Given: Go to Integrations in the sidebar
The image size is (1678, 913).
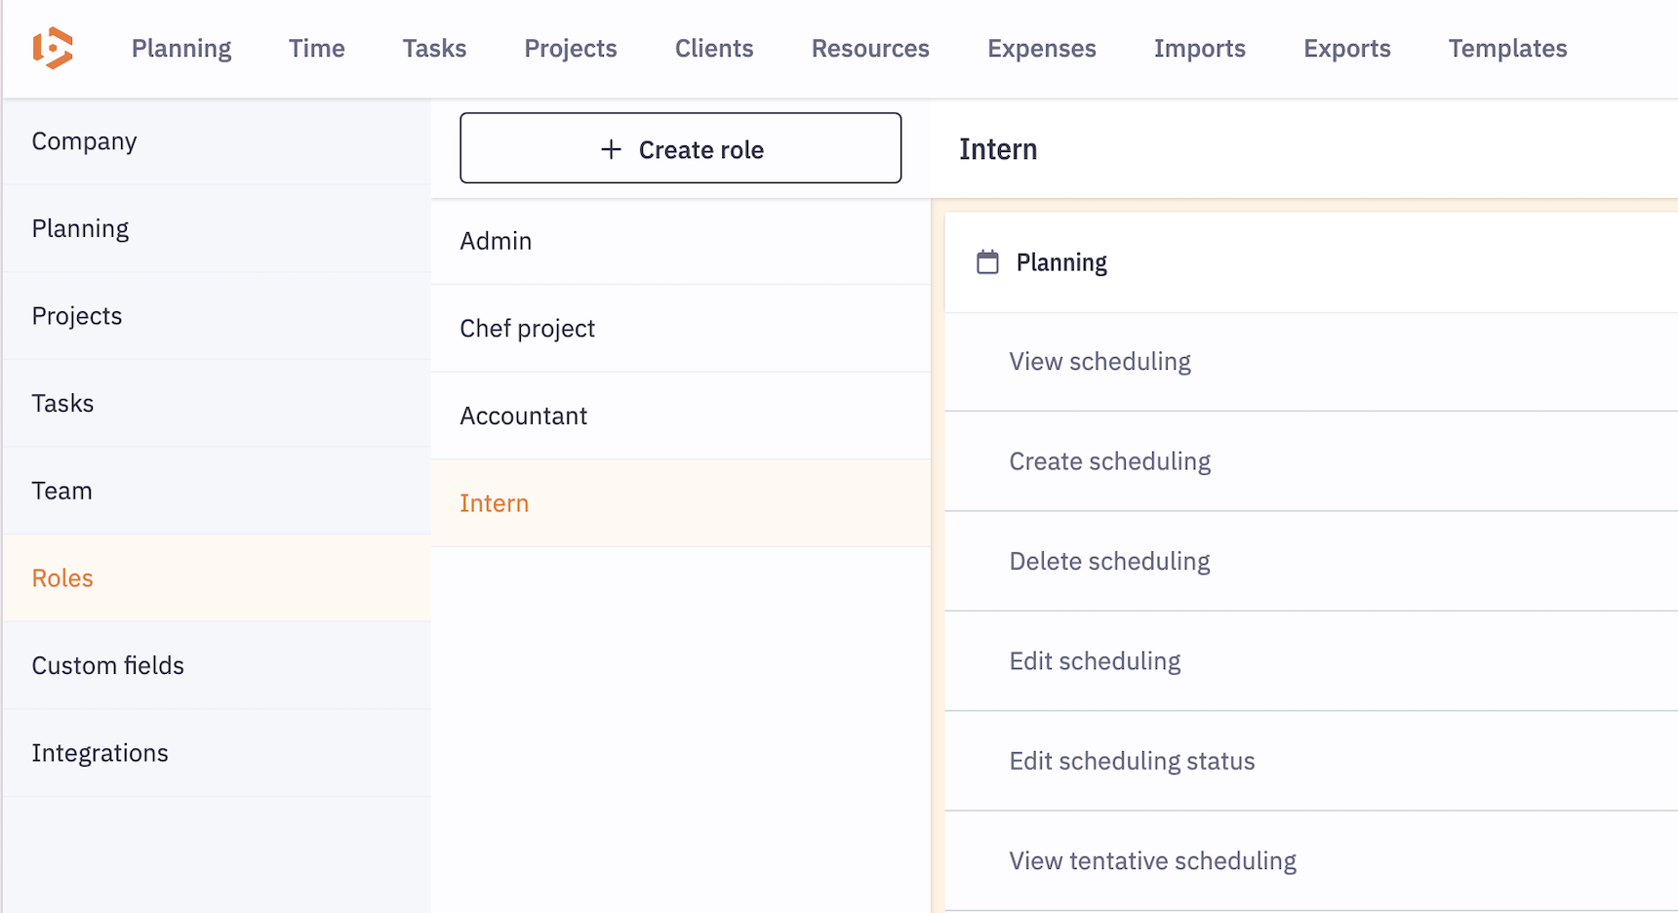Looking at the screenshot, I should point(100,753).
